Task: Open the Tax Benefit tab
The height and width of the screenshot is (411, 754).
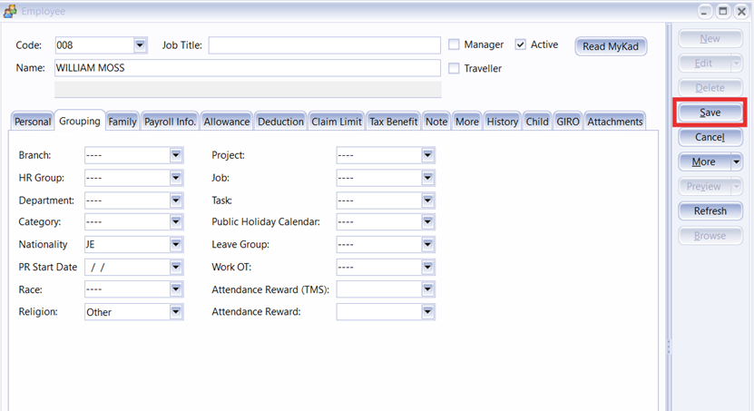Action: [x=393, y=122]
